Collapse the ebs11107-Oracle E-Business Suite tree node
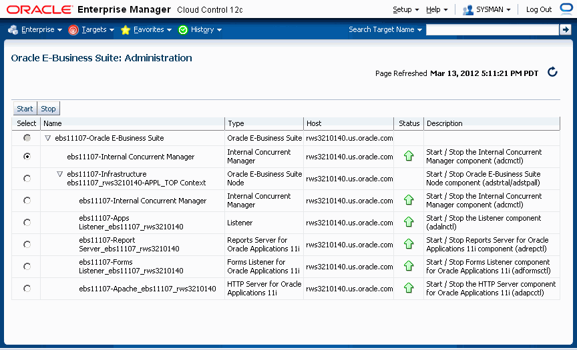The height and width of the screenshot is (350, 577). 47,138
